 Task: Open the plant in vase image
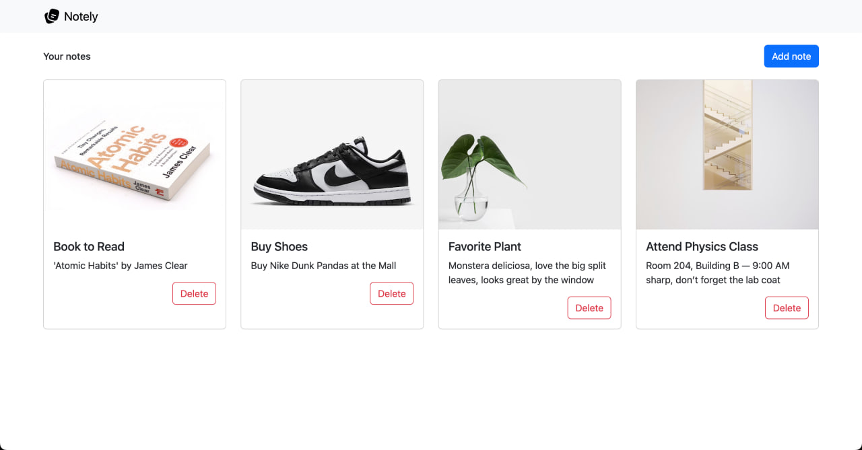(529, 155)
